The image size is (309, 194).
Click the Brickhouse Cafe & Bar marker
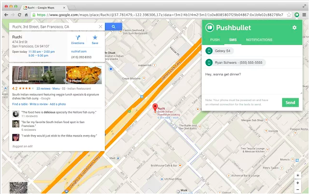(x=180, y=165)
